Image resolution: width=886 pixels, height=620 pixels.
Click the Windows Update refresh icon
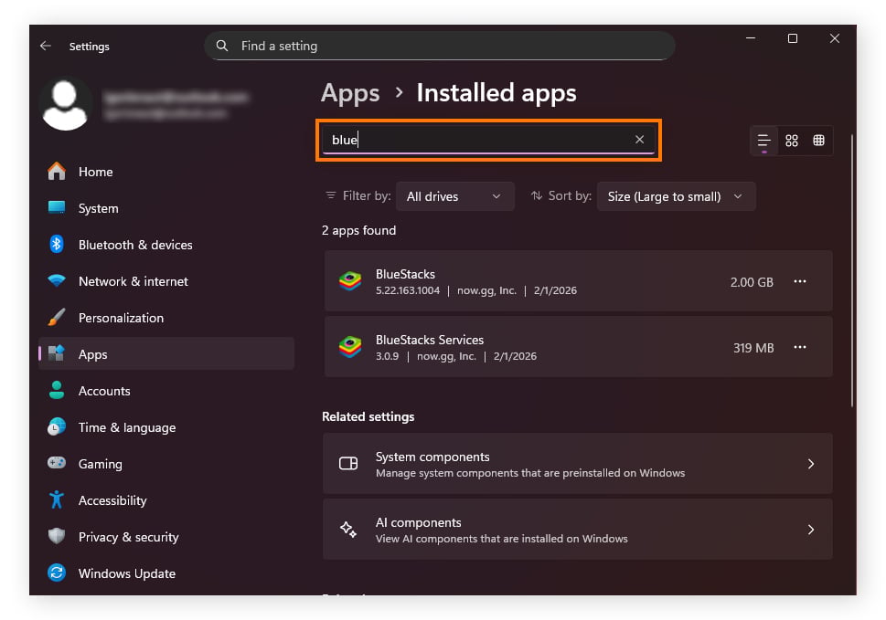pos(57,573)
